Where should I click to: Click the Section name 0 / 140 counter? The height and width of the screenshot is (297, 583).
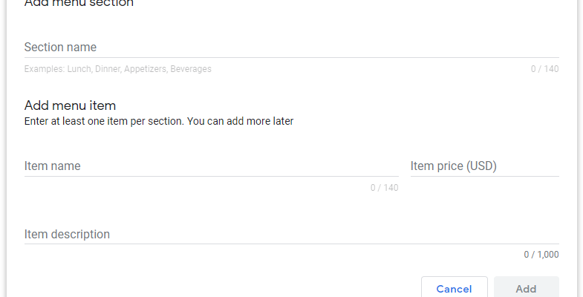point(544,69)
